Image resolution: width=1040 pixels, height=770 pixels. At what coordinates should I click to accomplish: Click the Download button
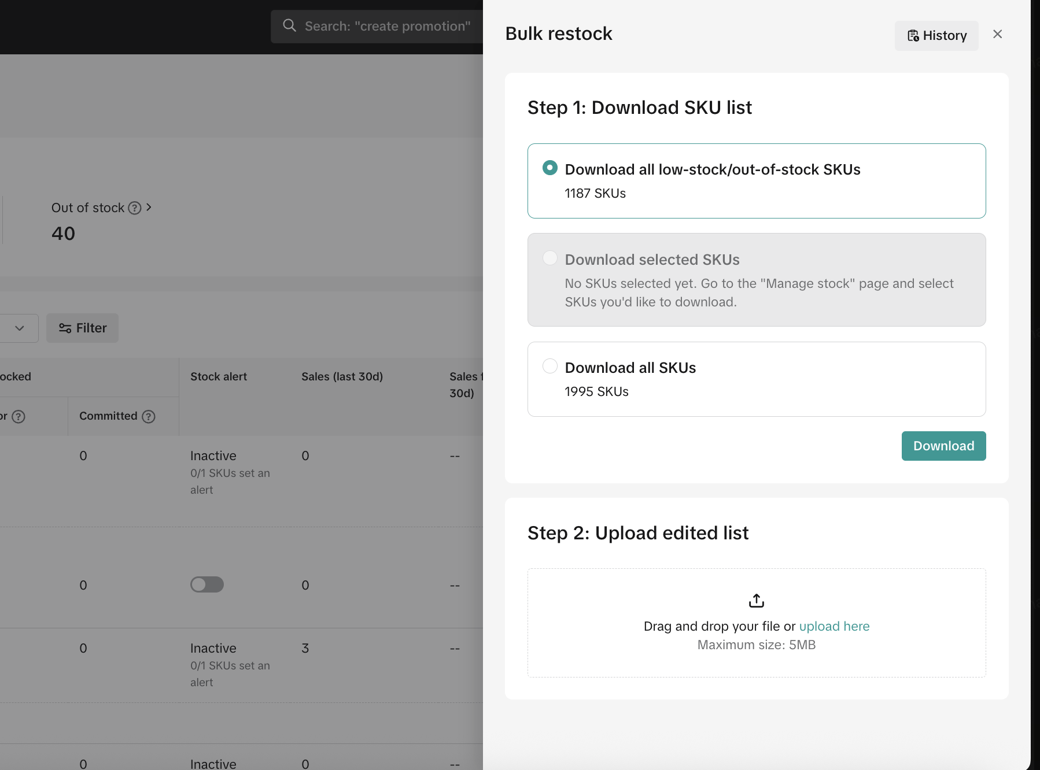click(x=943, y=446)
